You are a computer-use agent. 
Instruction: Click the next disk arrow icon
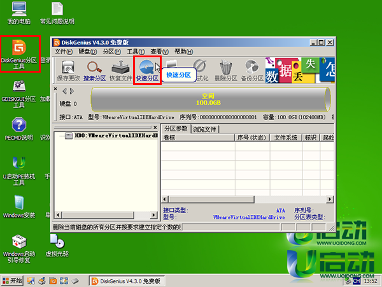pyautogui.click(x=71, y=91)
